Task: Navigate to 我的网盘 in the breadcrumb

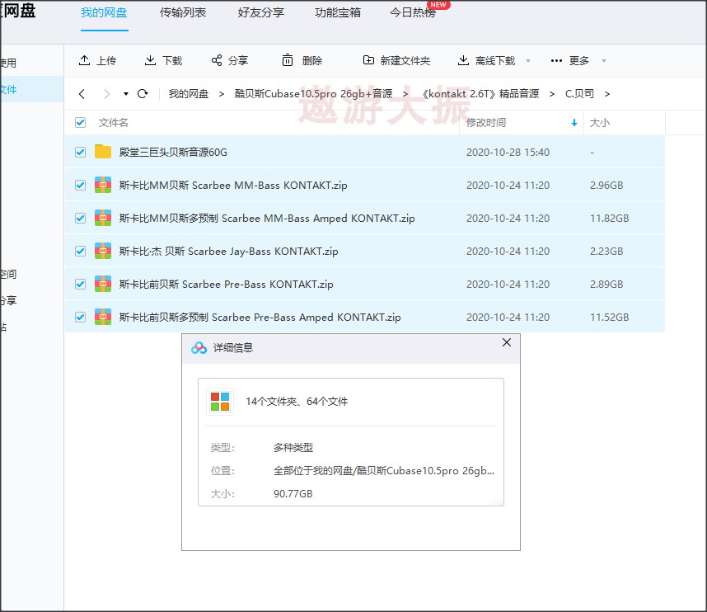Action: (189, 94)
